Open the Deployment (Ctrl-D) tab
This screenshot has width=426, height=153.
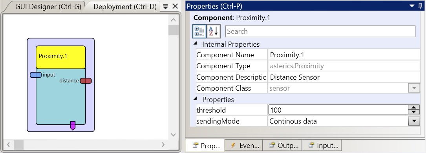(x=125, y=7)
